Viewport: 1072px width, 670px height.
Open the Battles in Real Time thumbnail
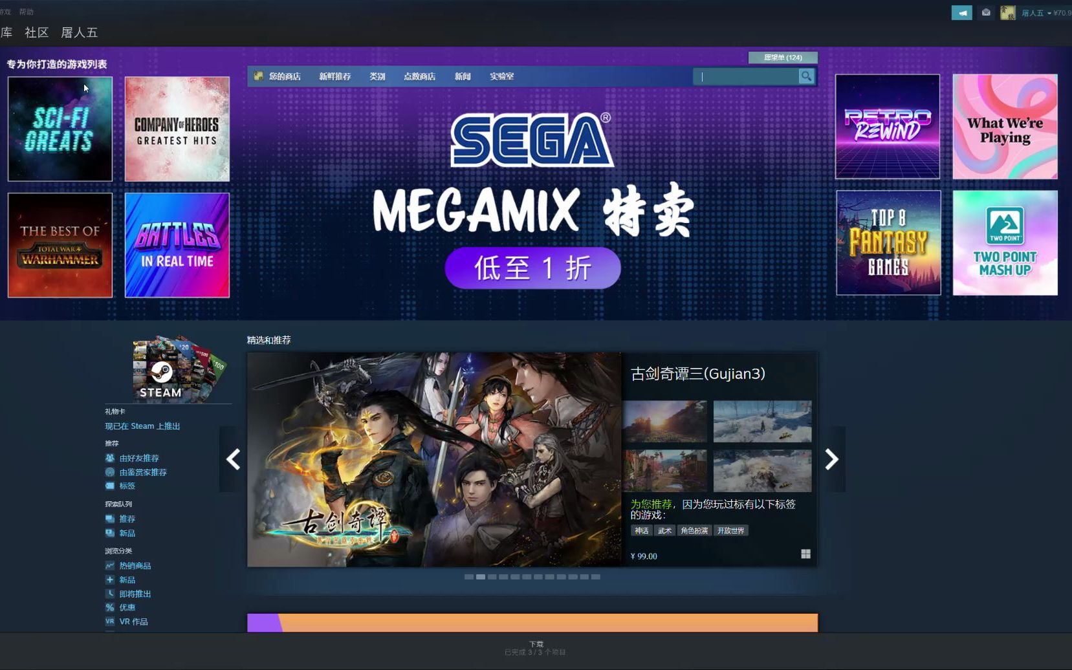[x=177, y=245]
